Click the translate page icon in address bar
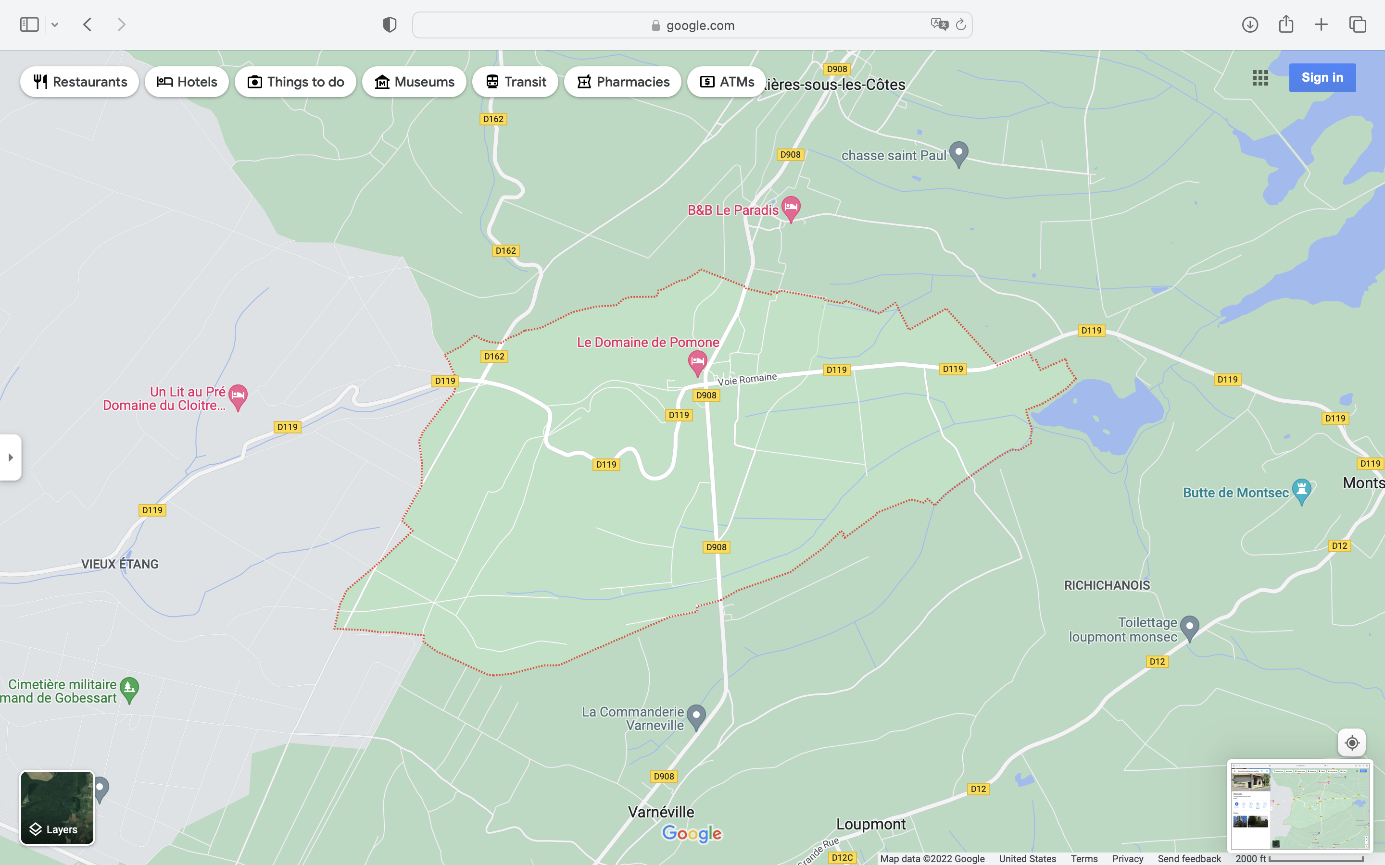Viewport: 1385px width, 865px height. pyautogui.click(x=939, y=25)
